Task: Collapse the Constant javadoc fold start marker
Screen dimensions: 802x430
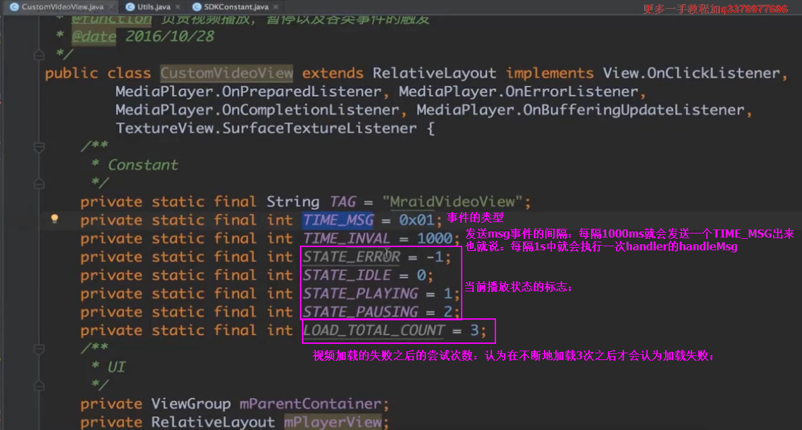Action: tap(39, 147)
